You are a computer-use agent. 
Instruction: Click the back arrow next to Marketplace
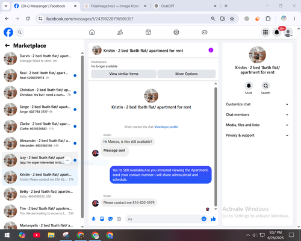tap(7, 46)
